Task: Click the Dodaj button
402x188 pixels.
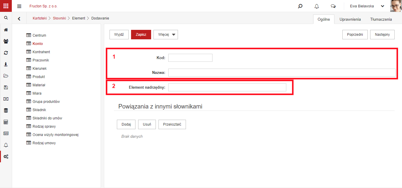Action: (x=126, y=124)
